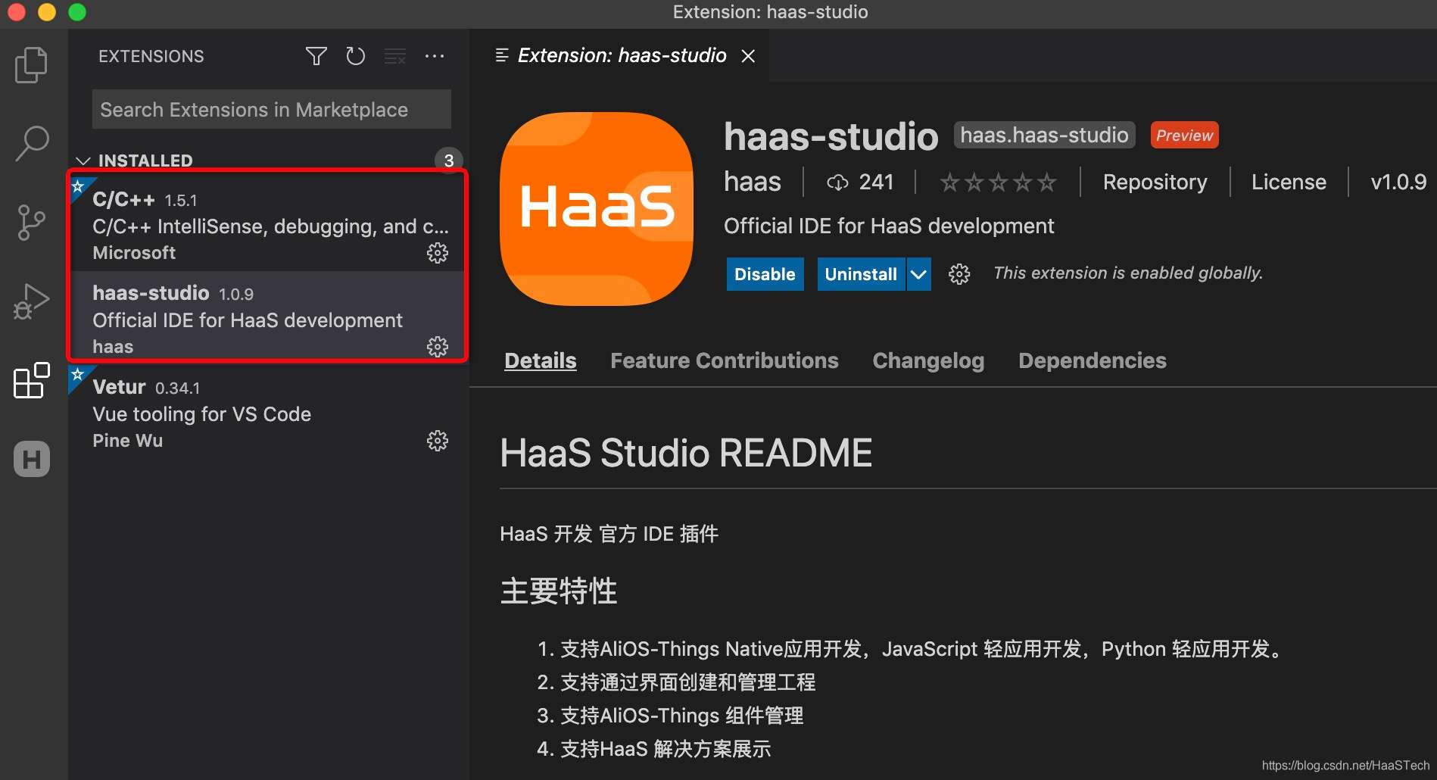The image size is (1437, 780).
Task: Filter extensions with the funnel icon
Action: (x=316, y=56)
